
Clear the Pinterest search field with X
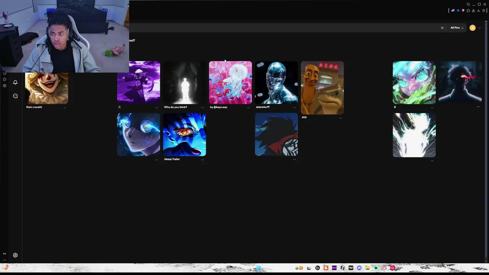[x=442, y=28]
